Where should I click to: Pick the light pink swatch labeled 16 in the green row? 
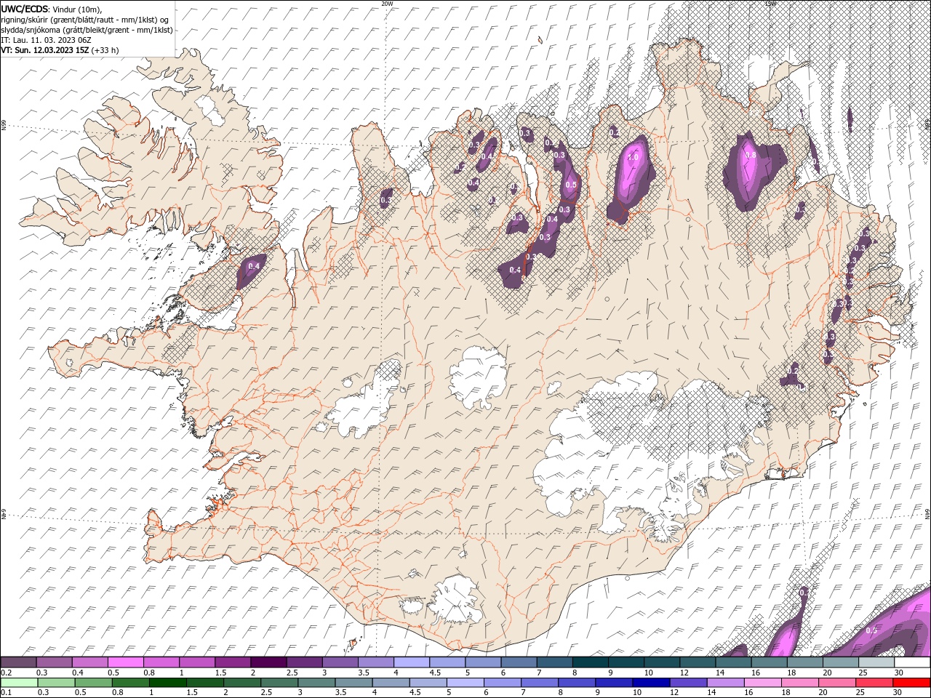(762, 683)
